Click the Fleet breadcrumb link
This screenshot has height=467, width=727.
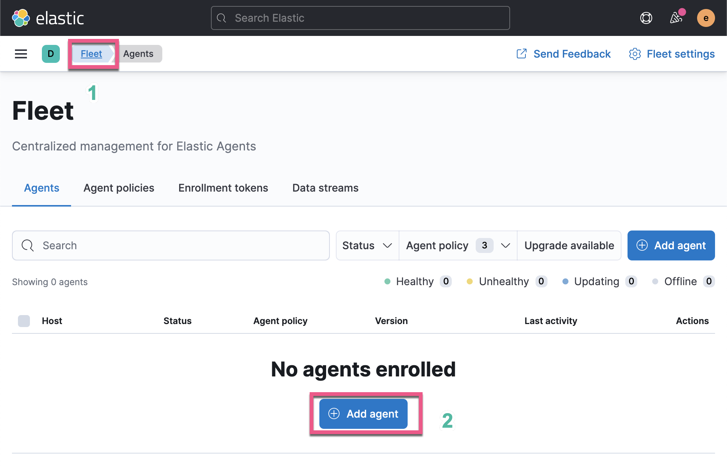91,54
